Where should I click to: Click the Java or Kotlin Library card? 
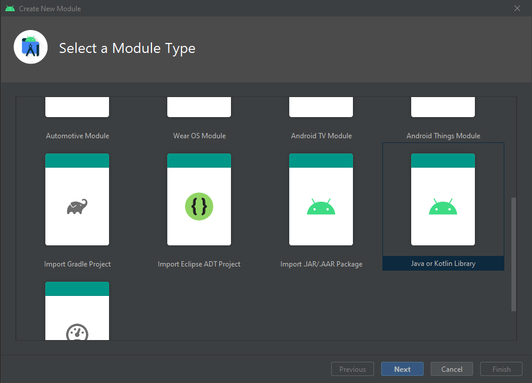[x=442, y=199]
